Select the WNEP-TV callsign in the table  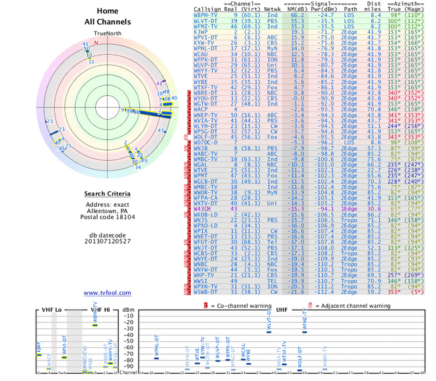(205, 115)
